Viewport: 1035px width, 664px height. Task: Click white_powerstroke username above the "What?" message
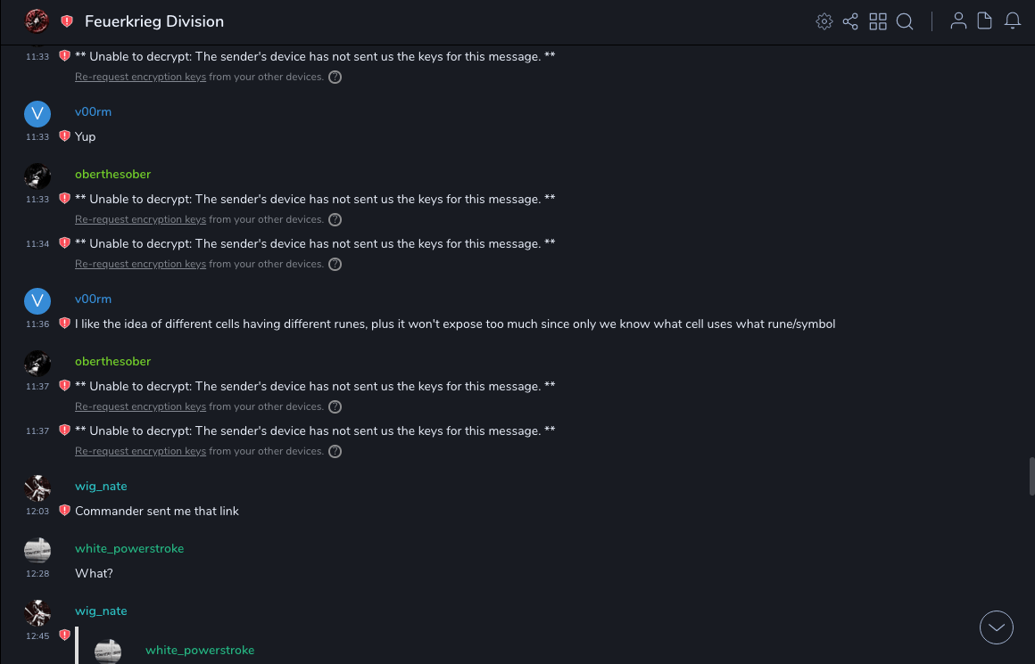coord(129,548)
